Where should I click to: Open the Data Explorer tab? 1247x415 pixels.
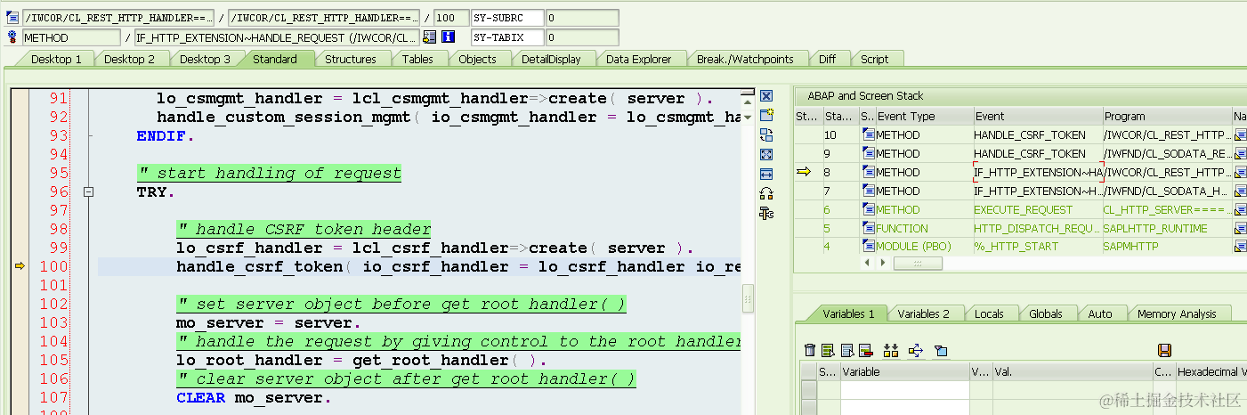[638, 59]
